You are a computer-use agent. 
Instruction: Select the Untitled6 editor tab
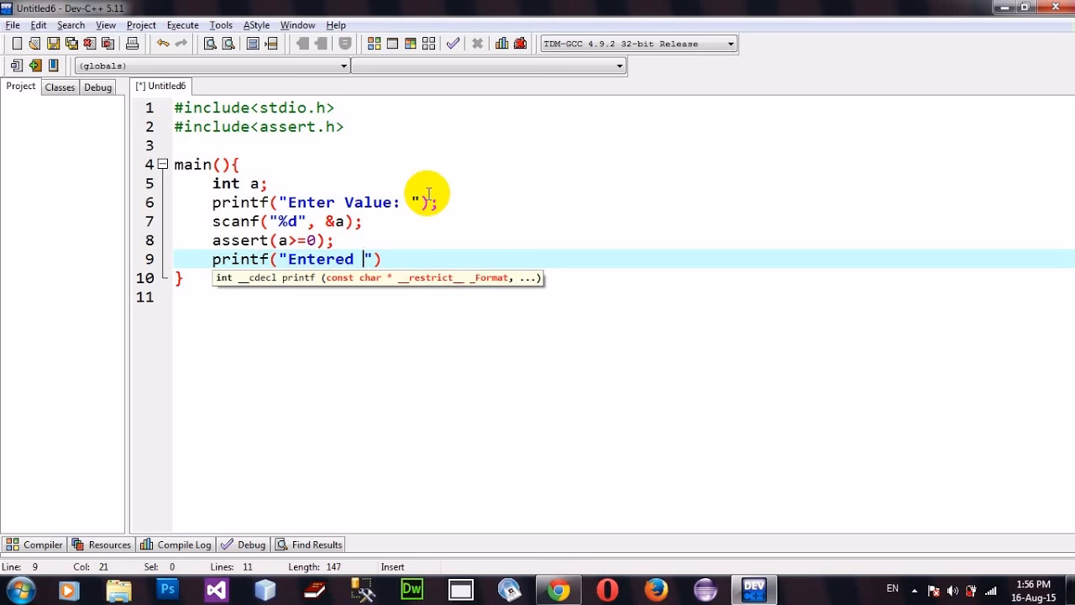point(161,86)
